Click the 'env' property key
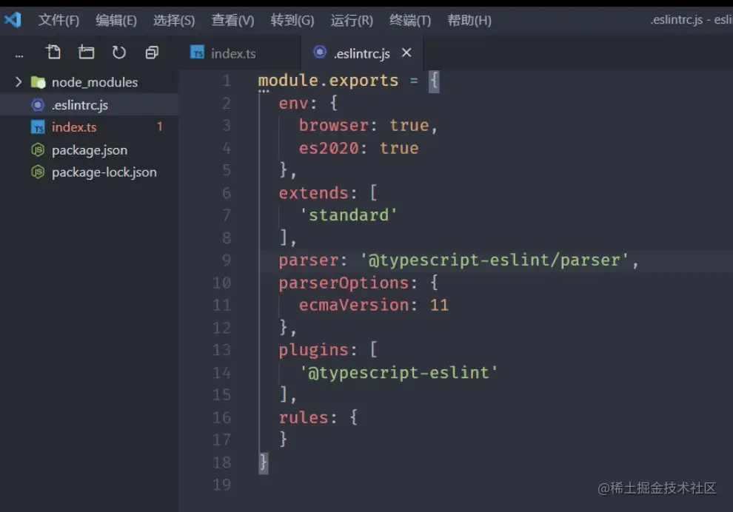Image resolution: width=733 pixels, height=512 pixels. pyautogui.click(x=293, y=103)
